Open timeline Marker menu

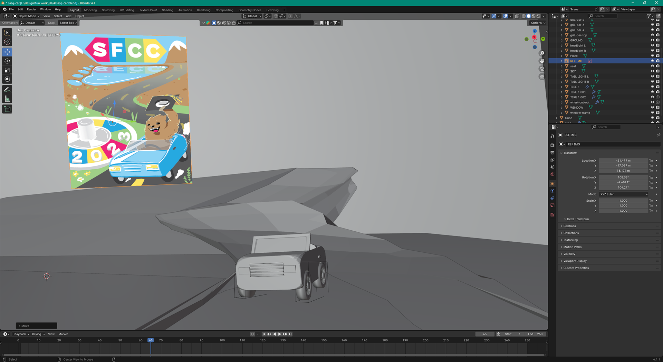(x=63, y=334)
